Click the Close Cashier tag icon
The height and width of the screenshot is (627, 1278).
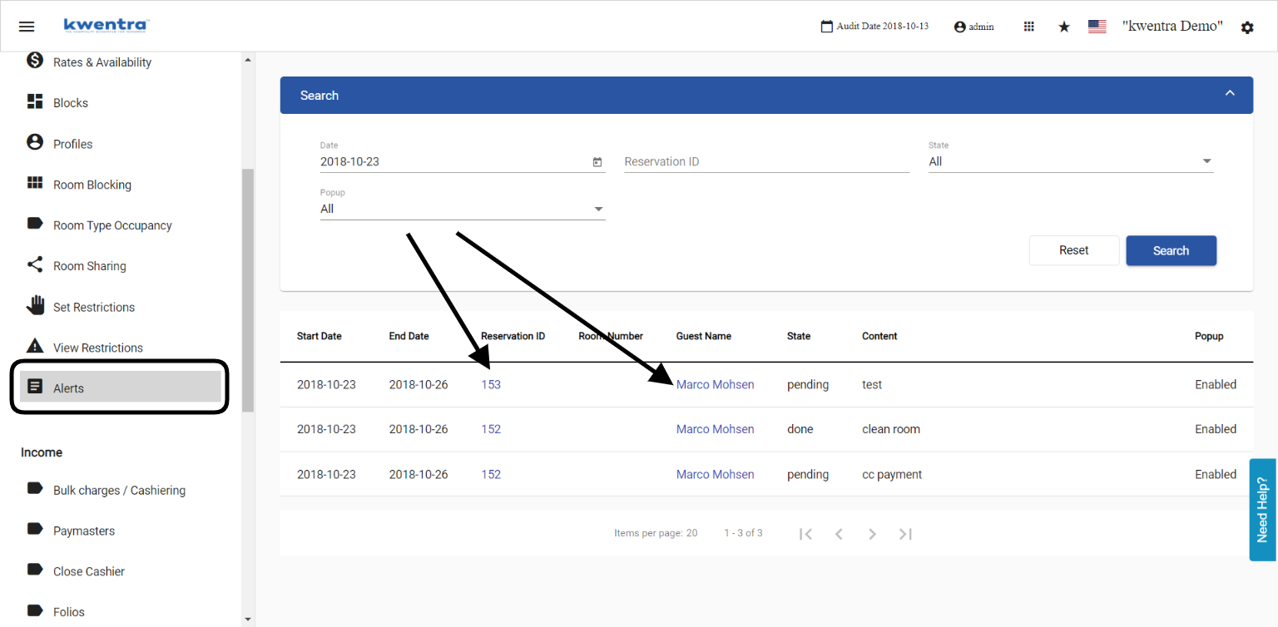tap(35, 570)
